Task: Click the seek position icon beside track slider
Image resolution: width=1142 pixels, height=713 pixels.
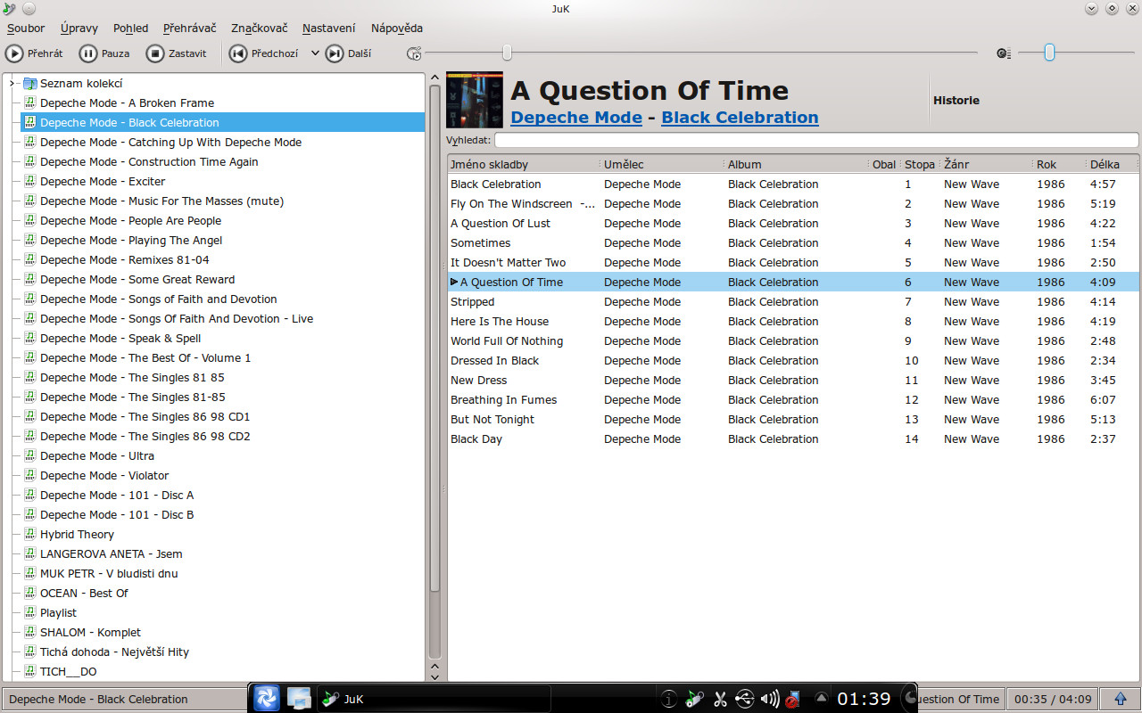Action: tap(414, 53)
